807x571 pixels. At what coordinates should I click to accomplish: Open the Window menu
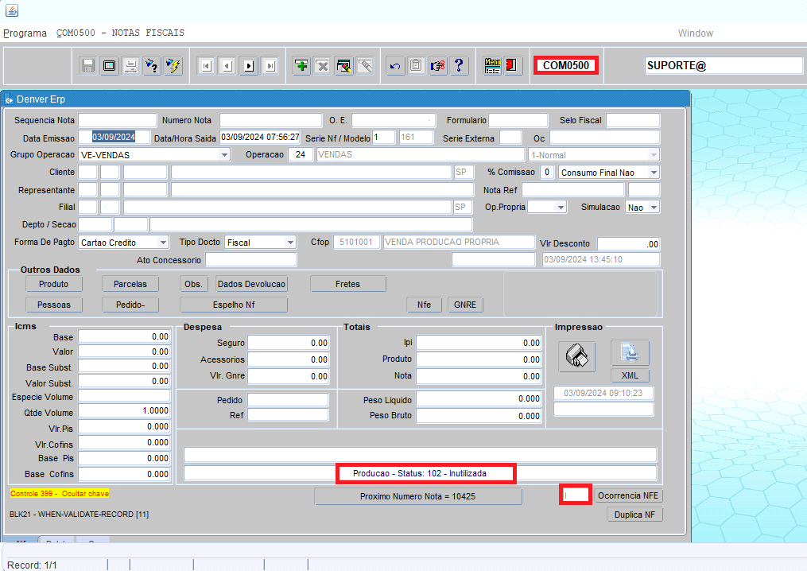coord(696,33)
